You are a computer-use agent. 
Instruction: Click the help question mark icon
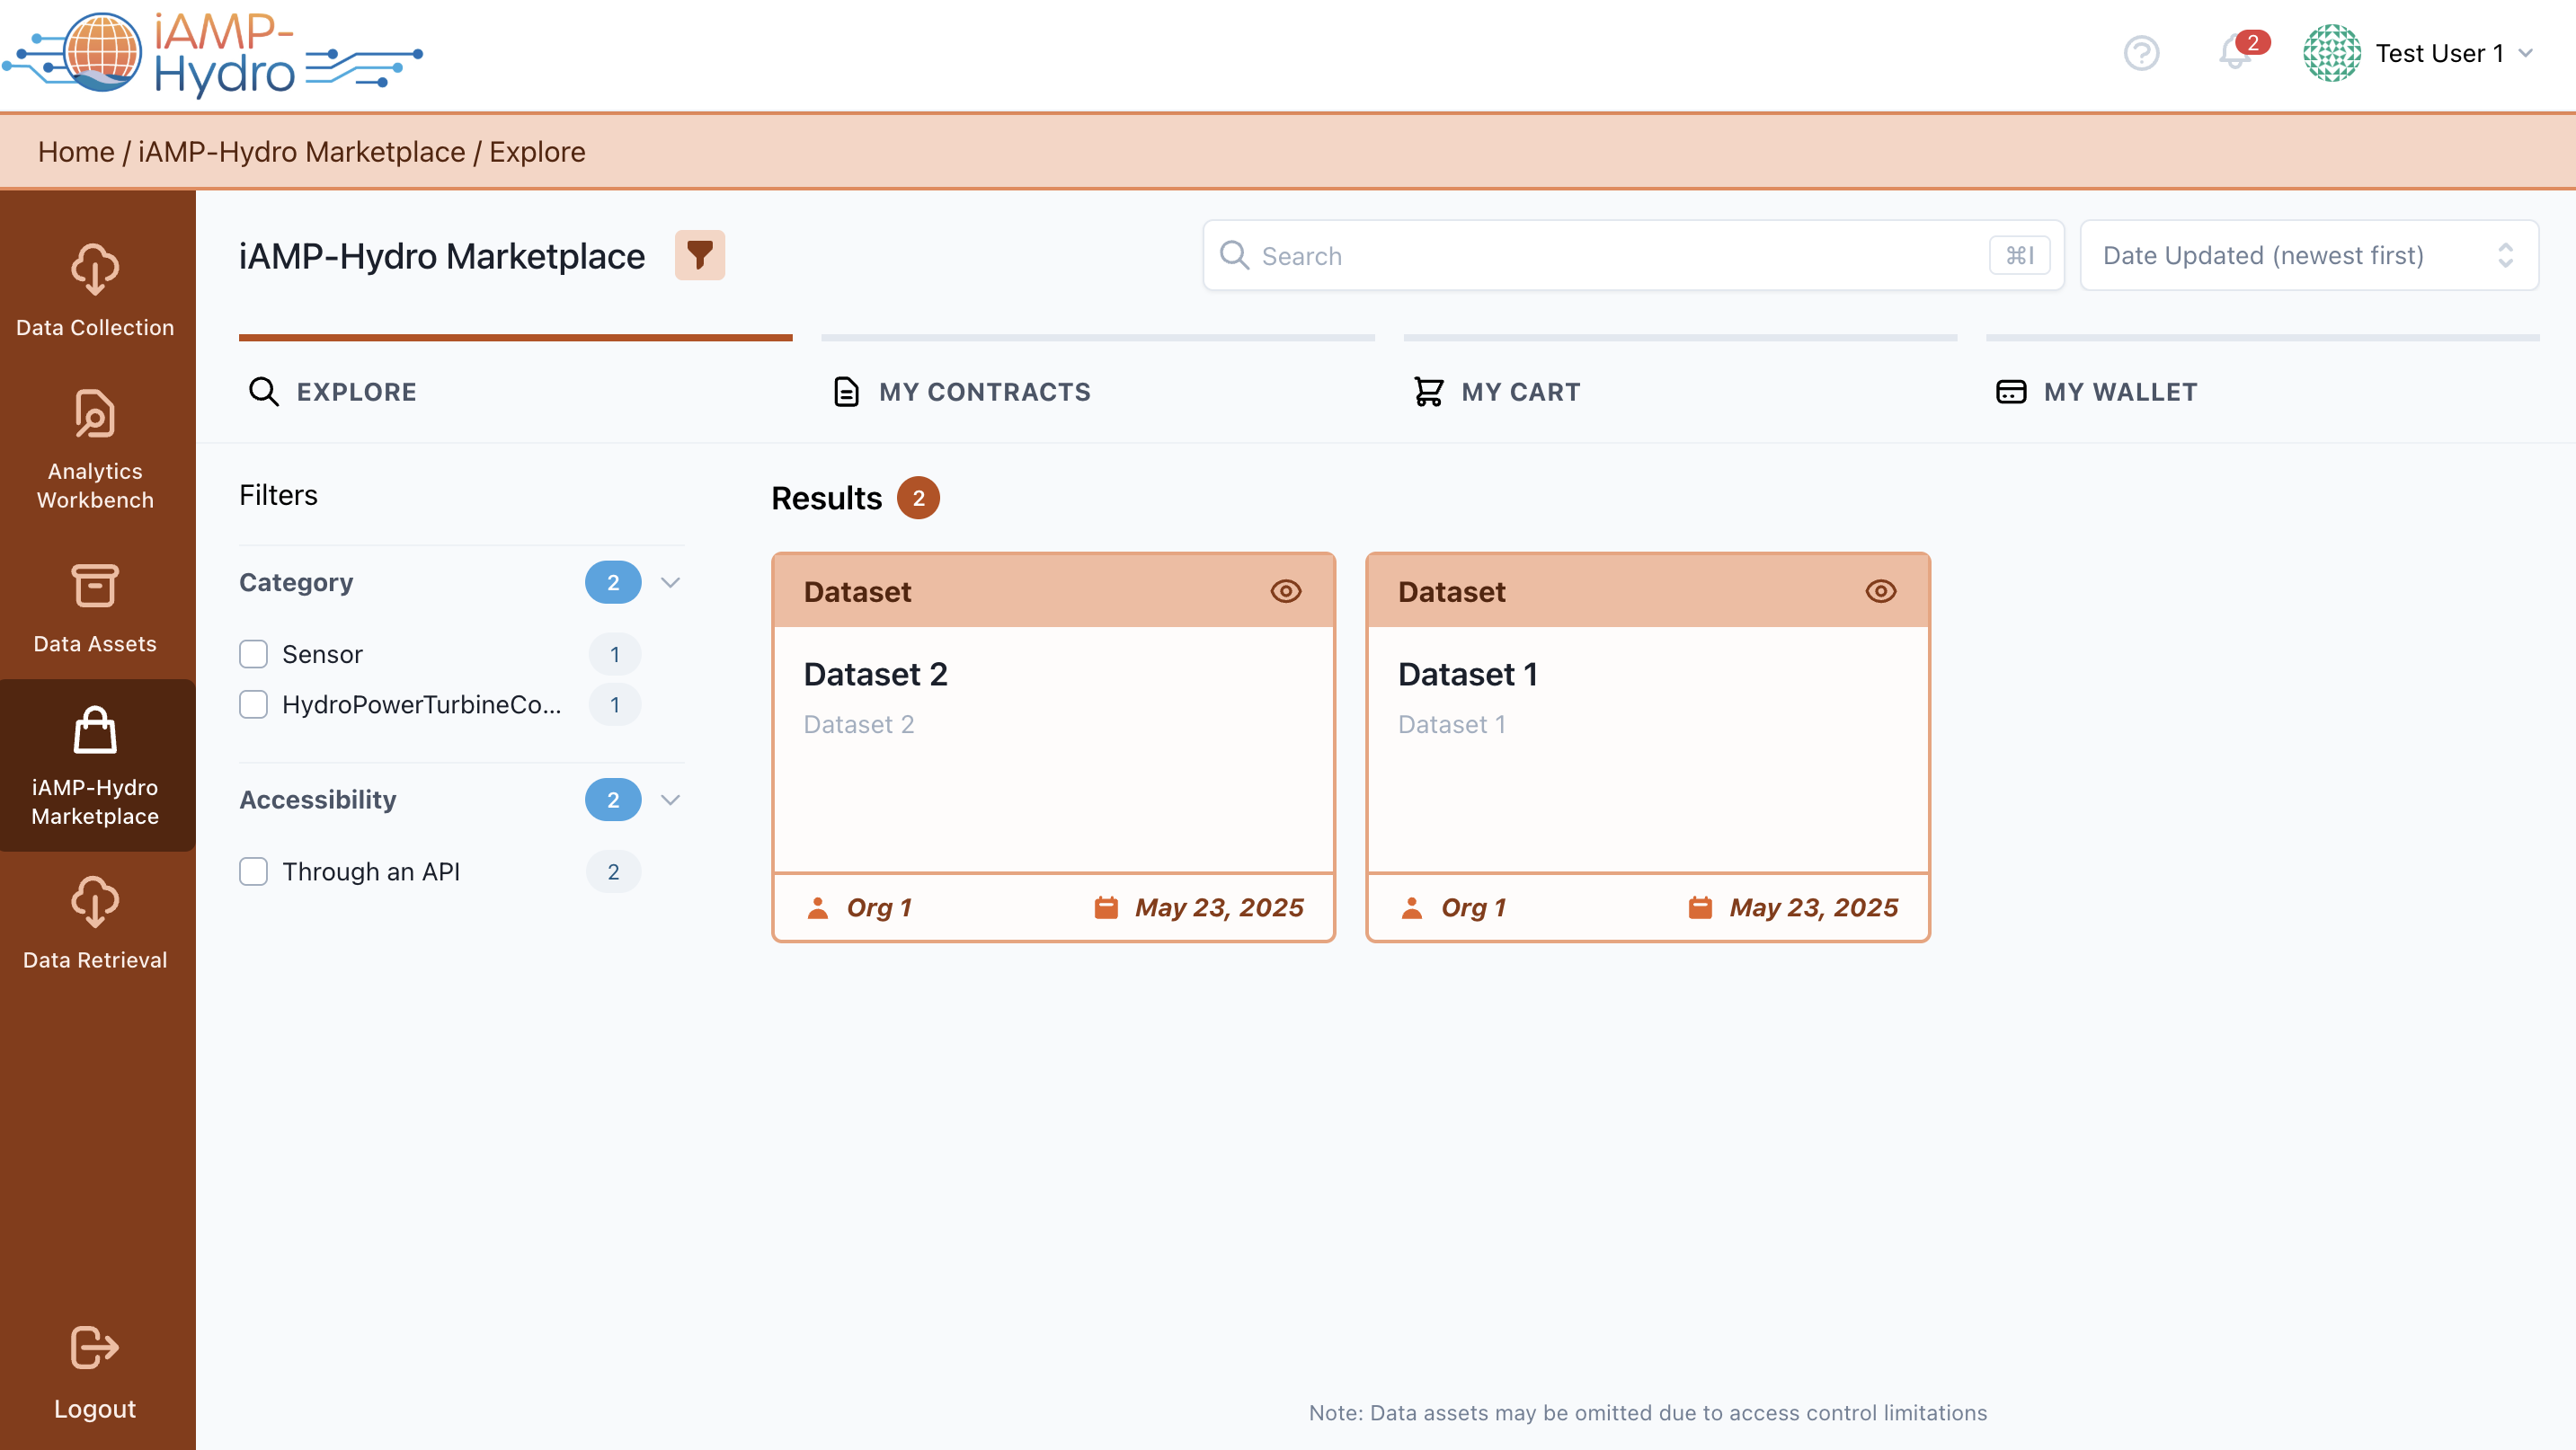[x=2141, y=53]
